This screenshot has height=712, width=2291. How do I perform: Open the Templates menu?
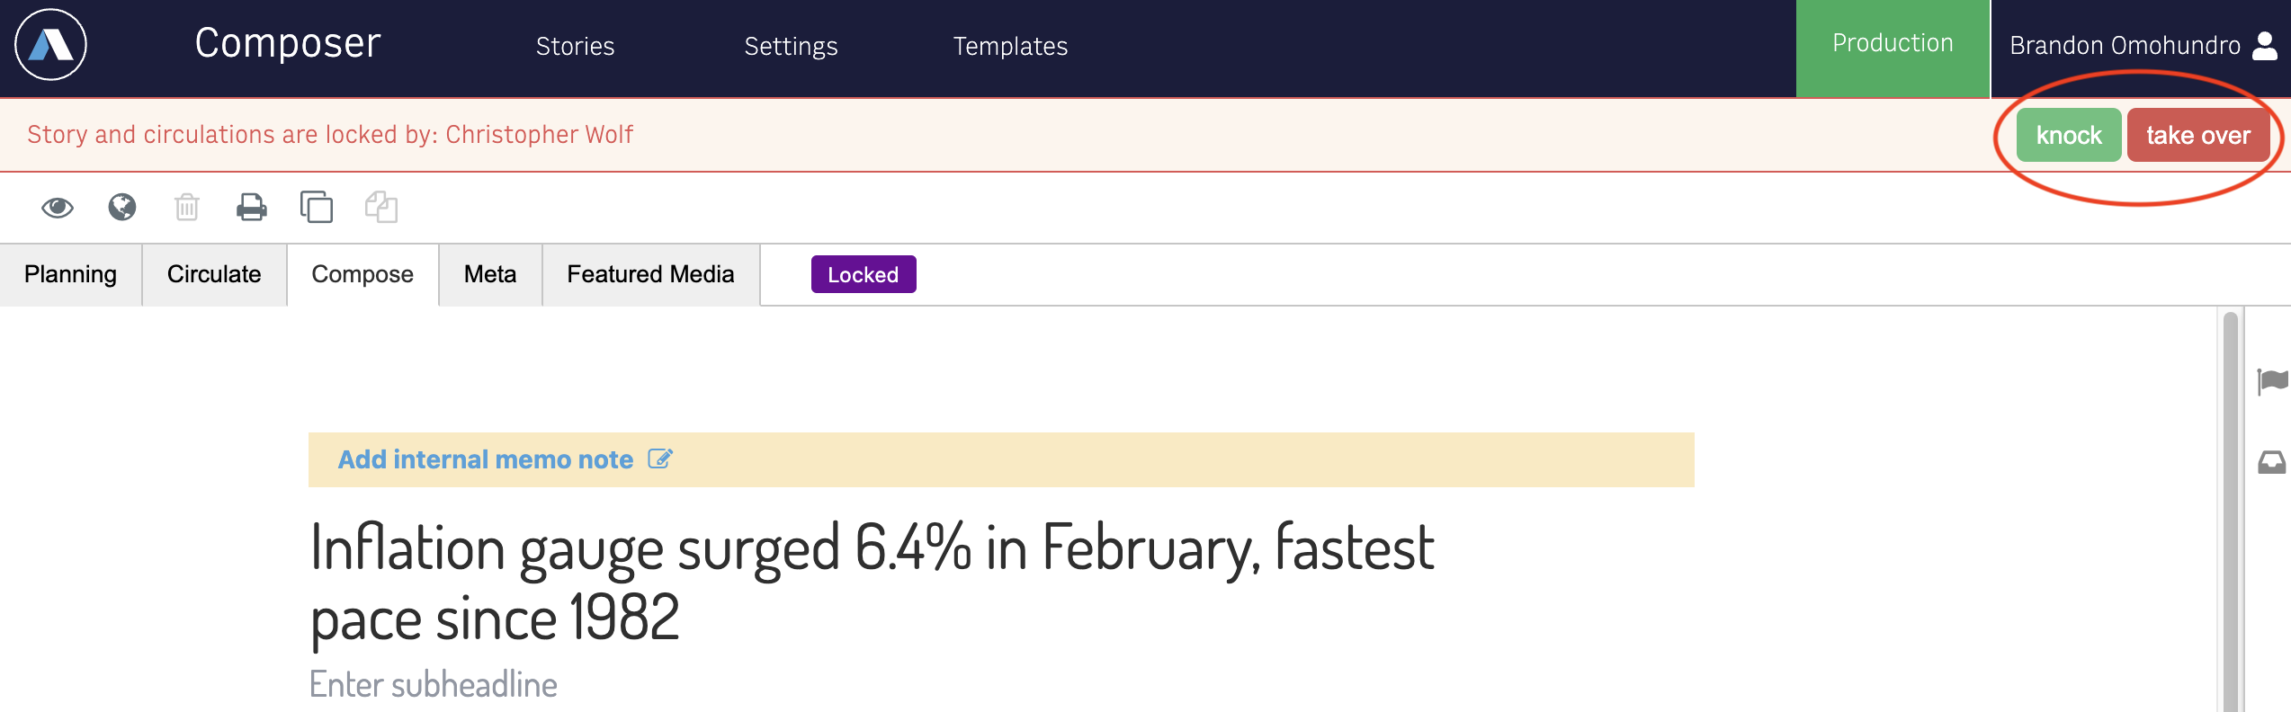tap(1010, 46)
